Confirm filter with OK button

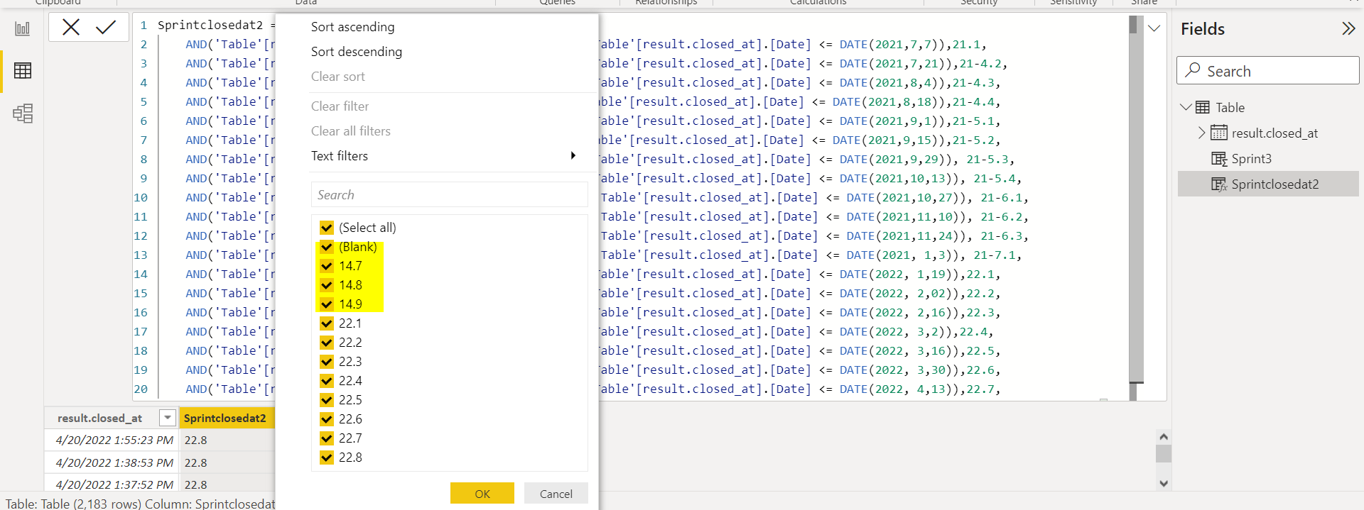pyautogui.click(x=482, y=493)
